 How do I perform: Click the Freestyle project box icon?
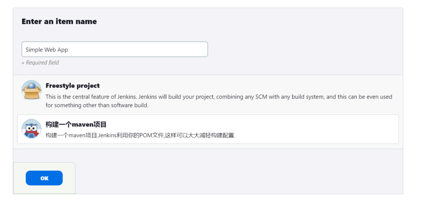click(x=32, y=90)
